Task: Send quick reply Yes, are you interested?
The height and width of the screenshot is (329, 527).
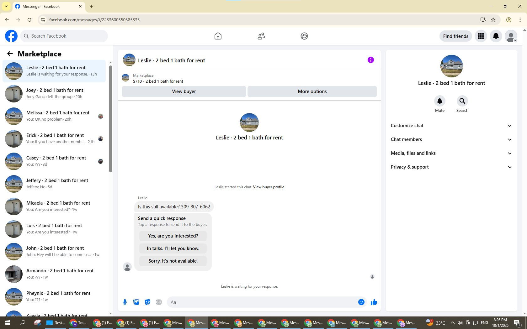Action: point(173,236)
